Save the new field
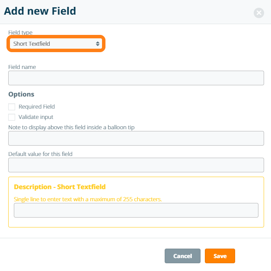Viewport: 271px width, 271px height. (x=220, y=256)
